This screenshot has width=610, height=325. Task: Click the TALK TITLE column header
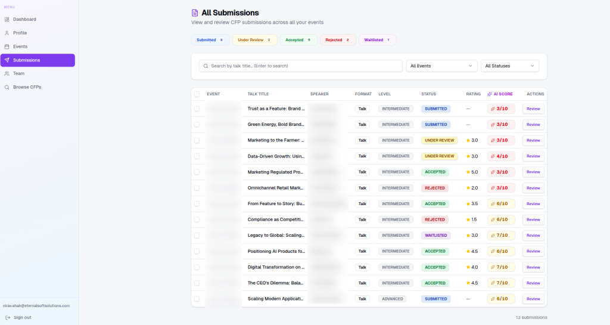(258, 94)
